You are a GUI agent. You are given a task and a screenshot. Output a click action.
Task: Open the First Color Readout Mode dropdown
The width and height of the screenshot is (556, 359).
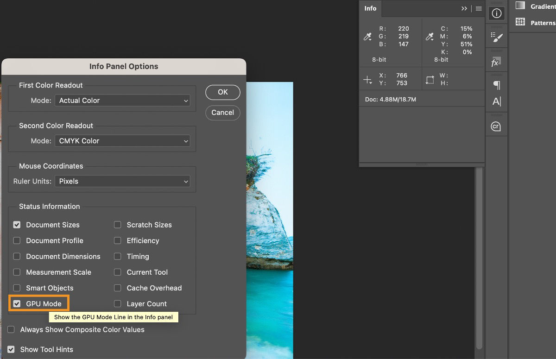(x=122, y=101)
